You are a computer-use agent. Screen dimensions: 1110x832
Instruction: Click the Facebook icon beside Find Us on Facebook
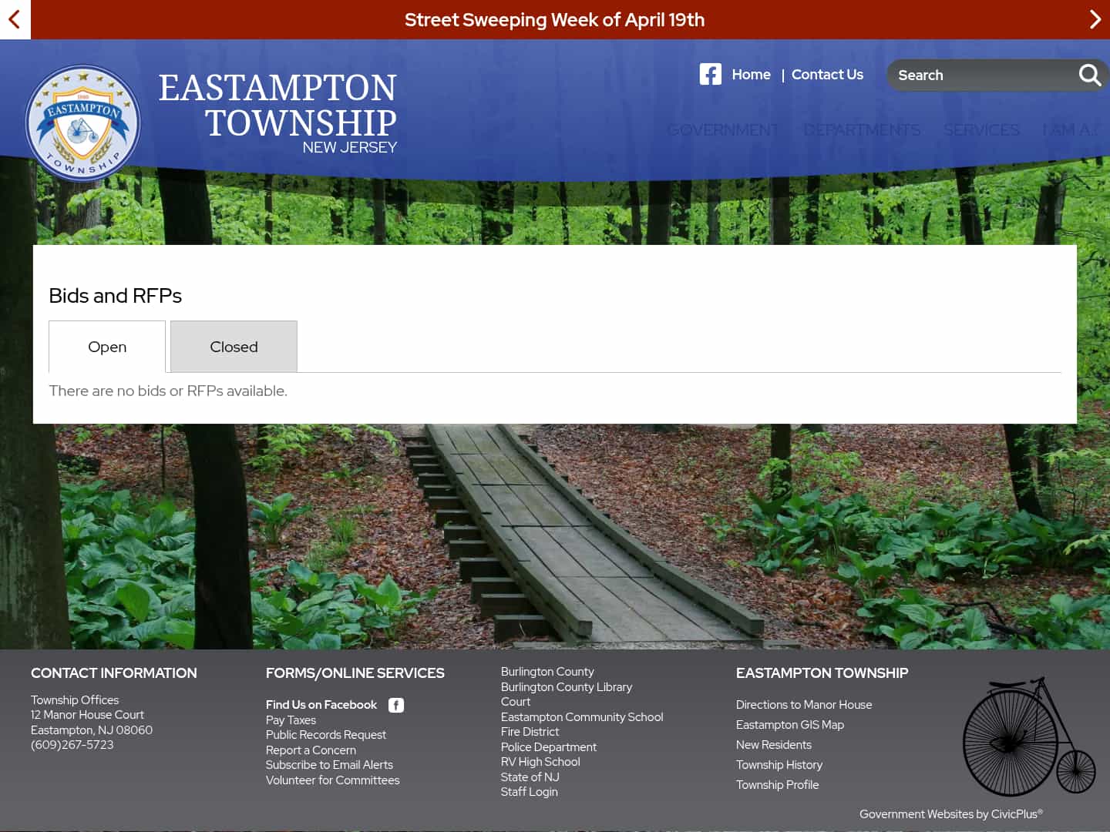(396, 705)
